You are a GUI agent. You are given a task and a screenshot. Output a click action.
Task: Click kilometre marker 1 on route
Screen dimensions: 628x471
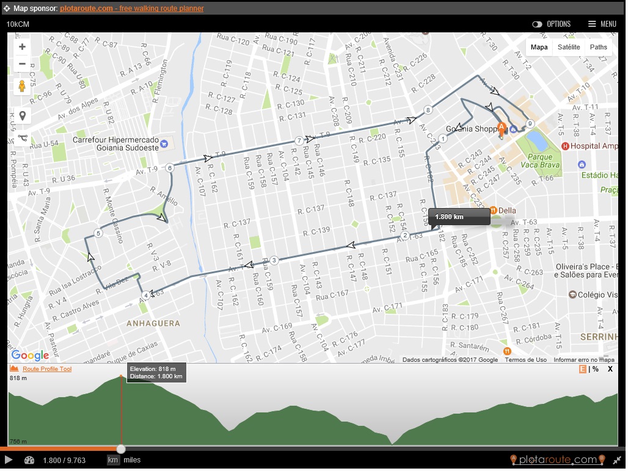pos(442,138)
